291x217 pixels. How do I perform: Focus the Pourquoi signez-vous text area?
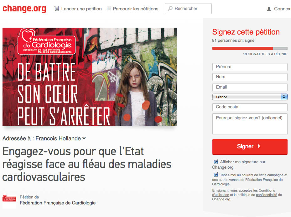click(250, 124)
